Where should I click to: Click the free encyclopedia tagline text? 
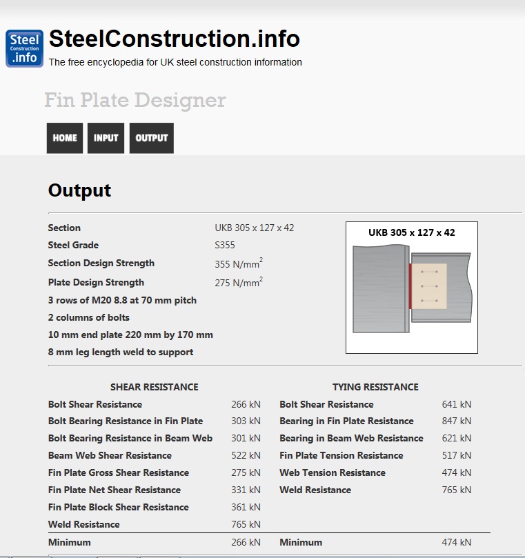point(175,62)
